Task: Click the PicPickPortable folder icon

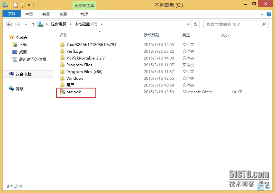Action: (x=62, y=58)
